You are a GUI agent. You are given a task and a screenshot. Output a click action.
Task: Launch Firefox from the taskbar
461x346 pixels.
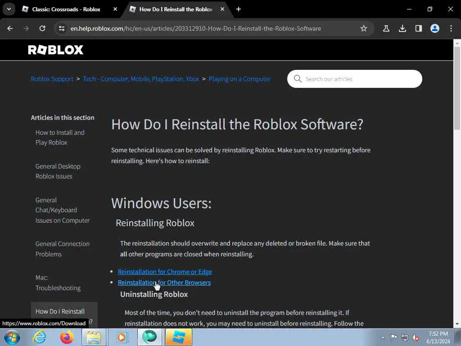(x=67, y=337)
